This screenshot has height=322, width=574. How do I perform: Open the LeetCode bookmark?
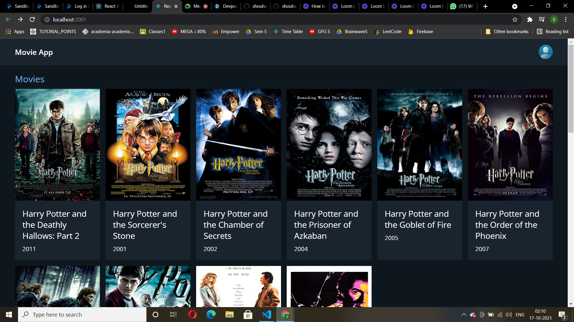pyautogui.click(x=388, y=32)
